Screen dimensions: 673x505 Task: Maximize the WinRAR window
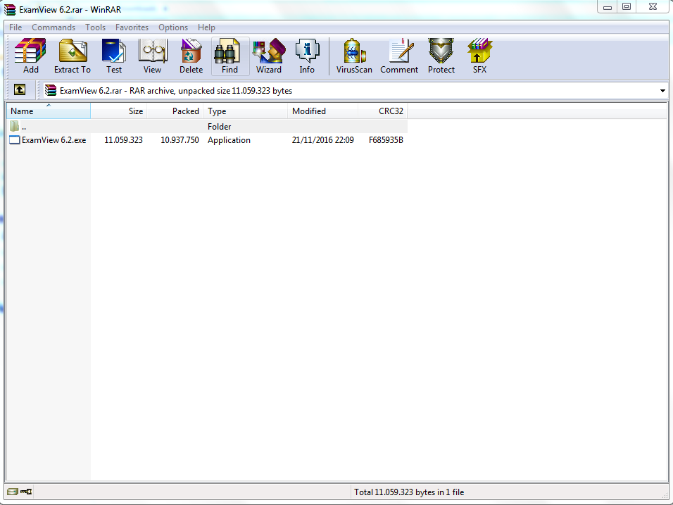coord(627,7)
